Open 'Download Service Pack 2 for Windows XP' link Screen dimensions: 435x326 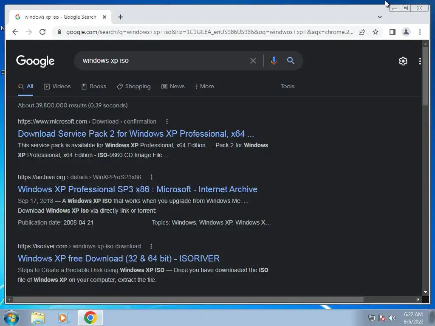(x=136, y=134)
